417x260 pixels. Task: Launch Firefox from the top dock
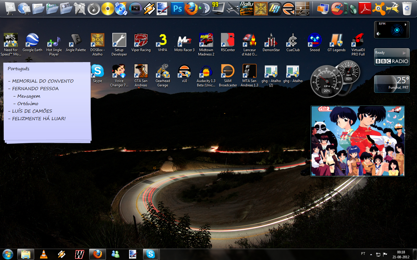pyautogui.click(x=191, y=9)
